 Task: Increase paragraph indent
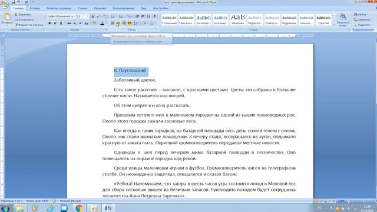143,16
